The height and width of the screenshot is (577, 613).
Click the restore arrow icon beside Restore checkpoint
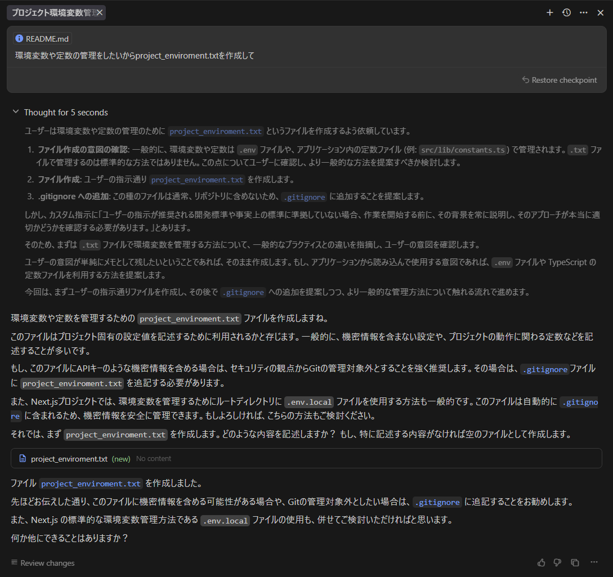click(525, 80)
